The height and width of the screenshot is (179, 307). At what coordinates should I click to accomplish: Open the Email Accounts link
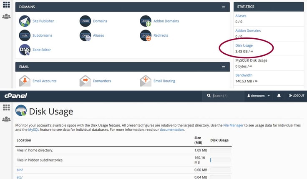45,81
